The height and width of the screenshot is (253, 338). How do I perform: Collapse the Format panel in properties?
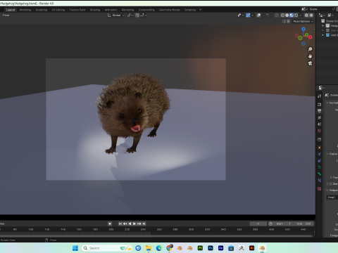(x=327, y=103)
